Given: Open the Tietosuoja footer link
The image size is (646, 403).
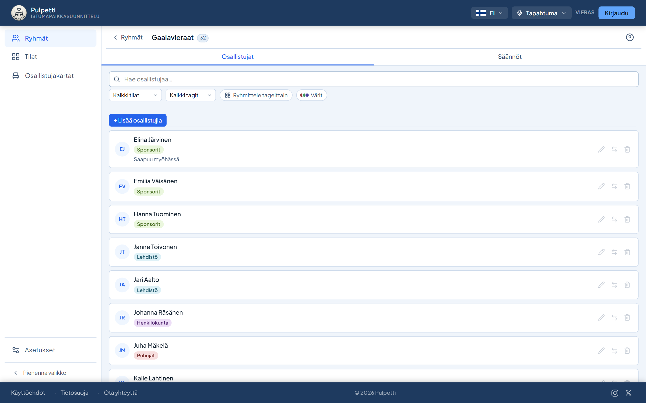Looking at the screenshot, I should [x=74, y=393].
